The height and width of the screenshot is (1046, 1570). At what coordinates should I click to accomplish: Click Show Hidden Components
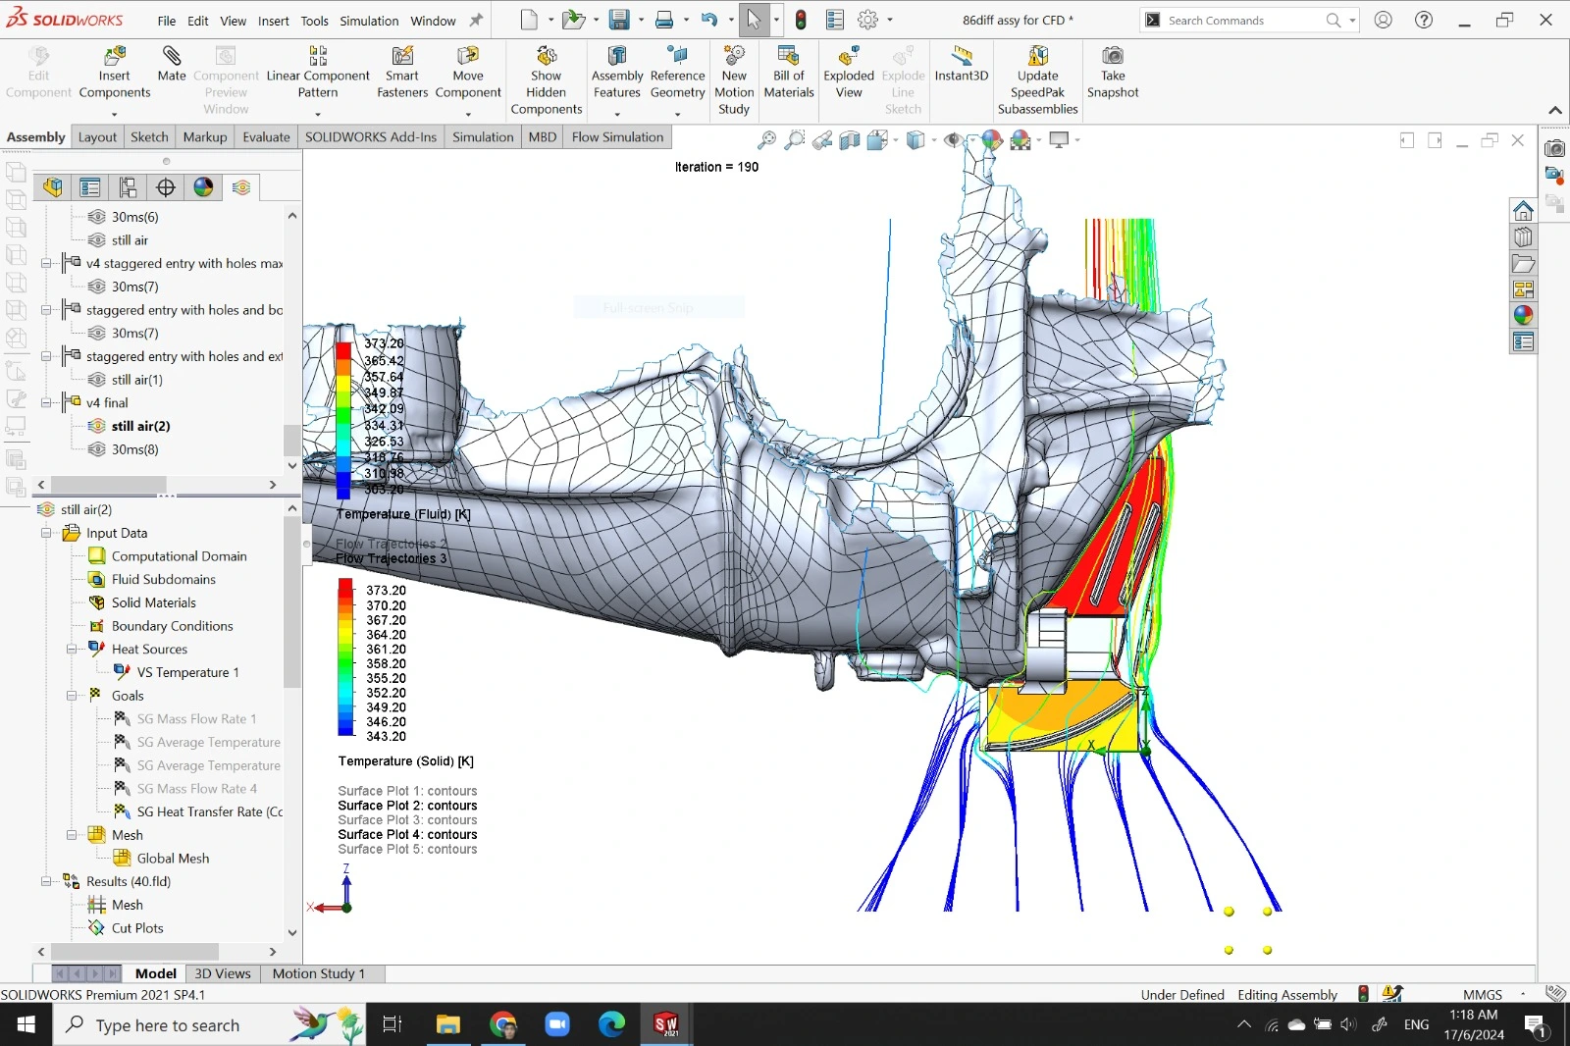click(547, 80)
